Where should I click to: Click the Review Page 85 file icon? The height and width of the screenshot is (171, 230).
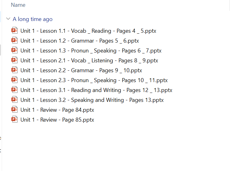point(14,119)
